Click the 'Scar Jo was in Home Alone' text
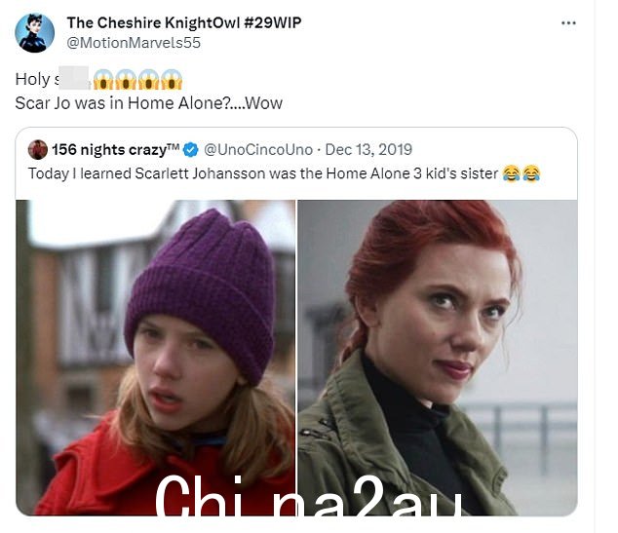 148,103
